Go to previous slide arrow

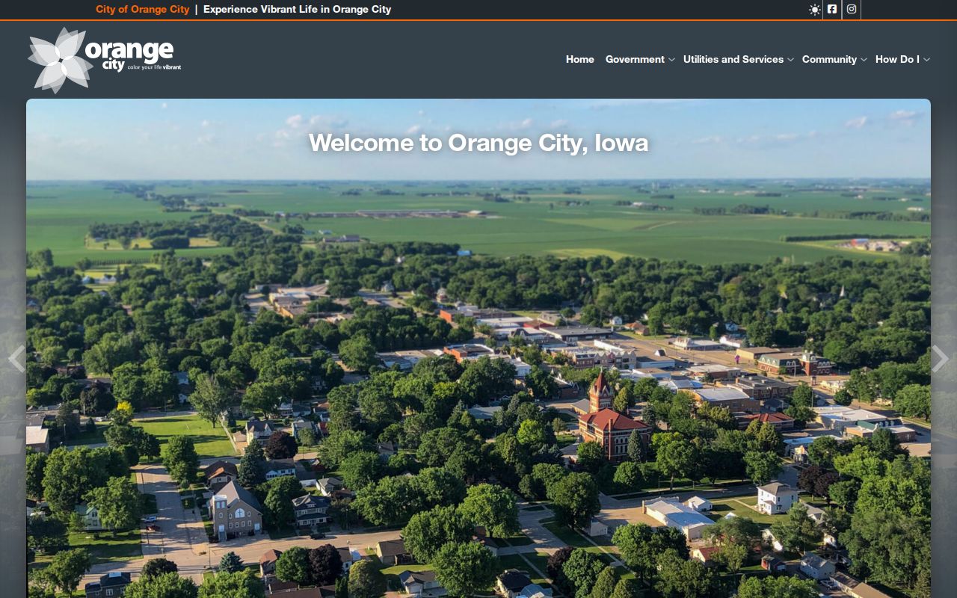point(16,359)
